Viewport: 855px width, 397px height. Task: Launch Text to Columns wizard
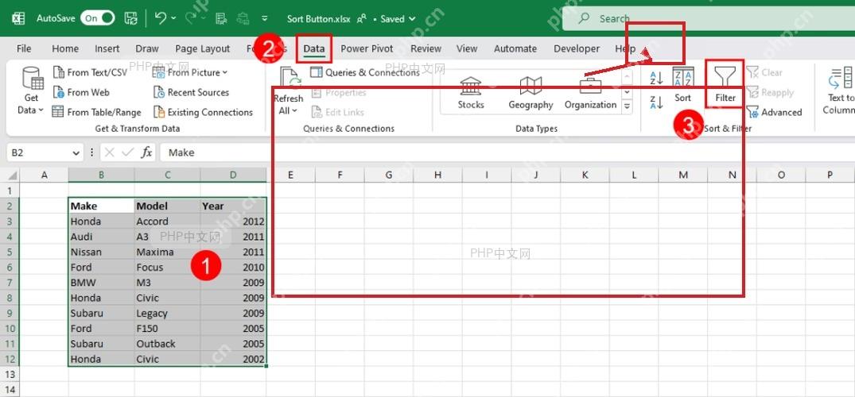[840, 91]
